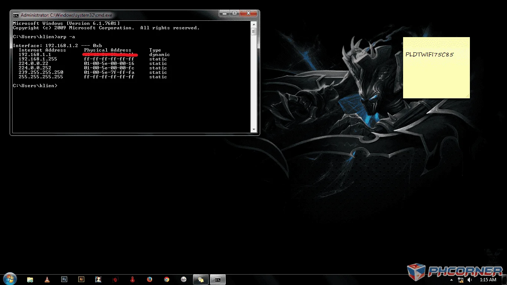507x285 pixels.
Task: Click the command prompt scrollbar thumb
Action: tap(254, 31)
